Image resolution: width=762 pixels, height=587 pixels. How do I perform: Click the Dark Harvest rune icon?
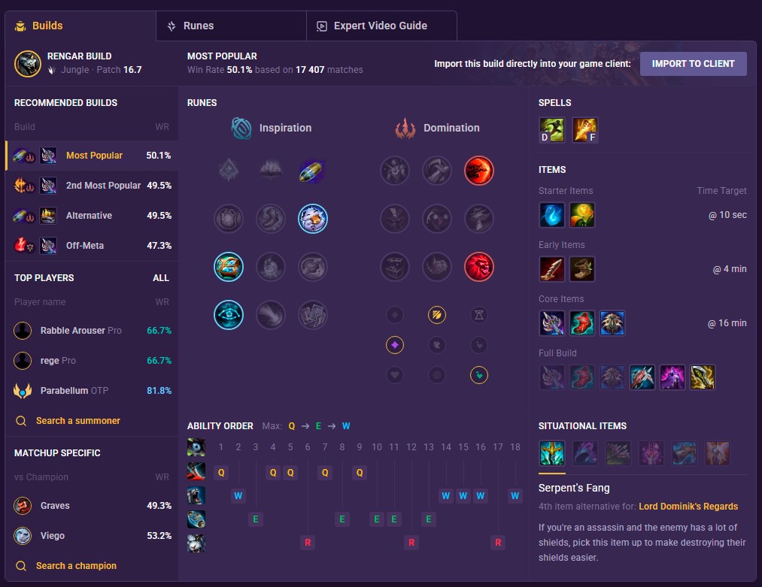[478, 171]
